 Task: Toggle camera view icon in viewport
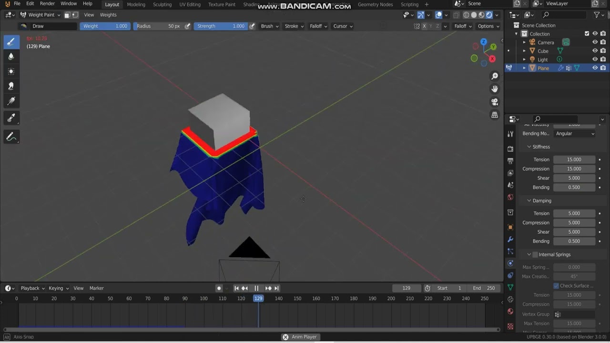[495, 102]
